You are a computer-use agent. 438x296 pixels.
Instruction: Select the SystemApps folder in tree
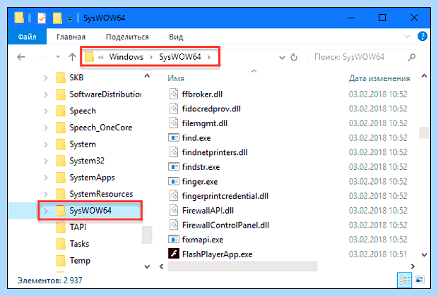pos(92,178)
